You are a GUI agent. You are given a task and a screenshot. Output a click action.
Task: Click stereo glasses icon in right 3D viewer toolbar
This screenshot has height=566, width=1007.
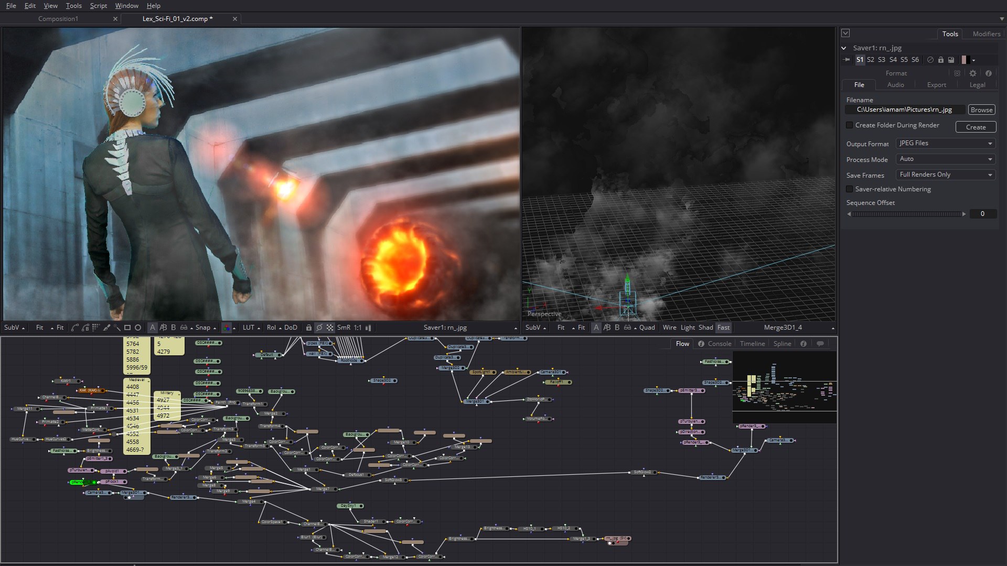[x=627, y=328]
